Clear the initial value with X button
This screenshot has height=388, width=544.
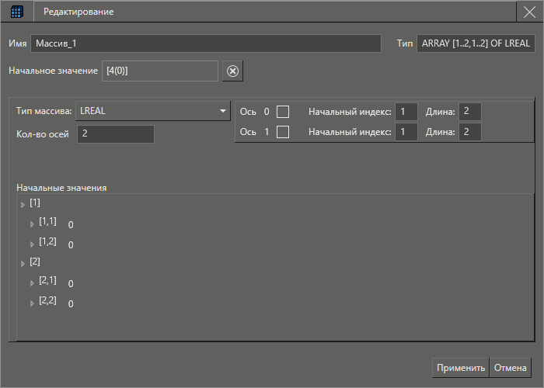coord(232,71)
